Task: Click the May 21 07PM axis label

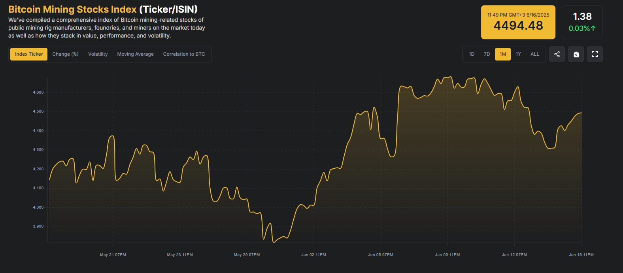Action: pyautogui.click(x=113, y=255)
